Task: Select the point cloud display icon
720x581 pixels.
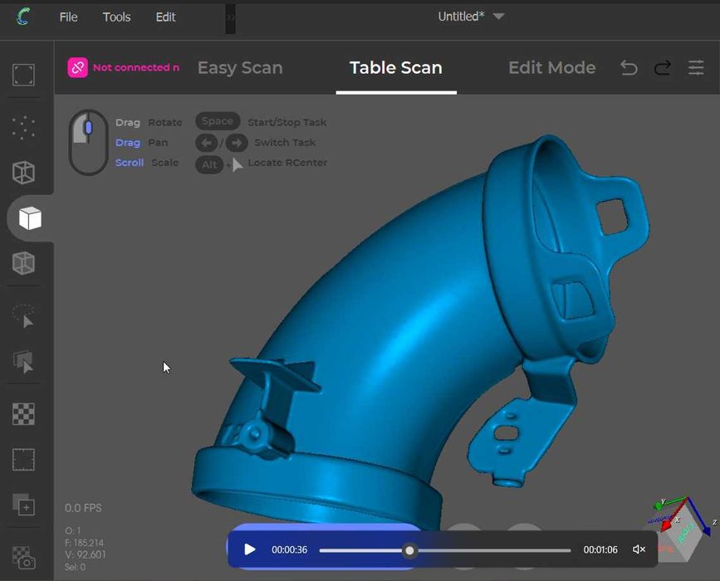Action: pos(23,127)
